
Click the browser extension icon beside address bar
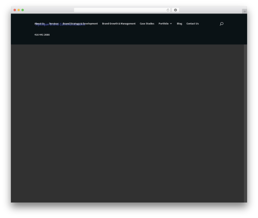(x=175, y=10)
